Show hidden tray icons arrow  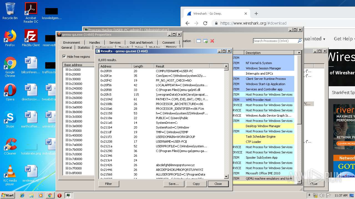pyautogui.click(x=310, y=195)
